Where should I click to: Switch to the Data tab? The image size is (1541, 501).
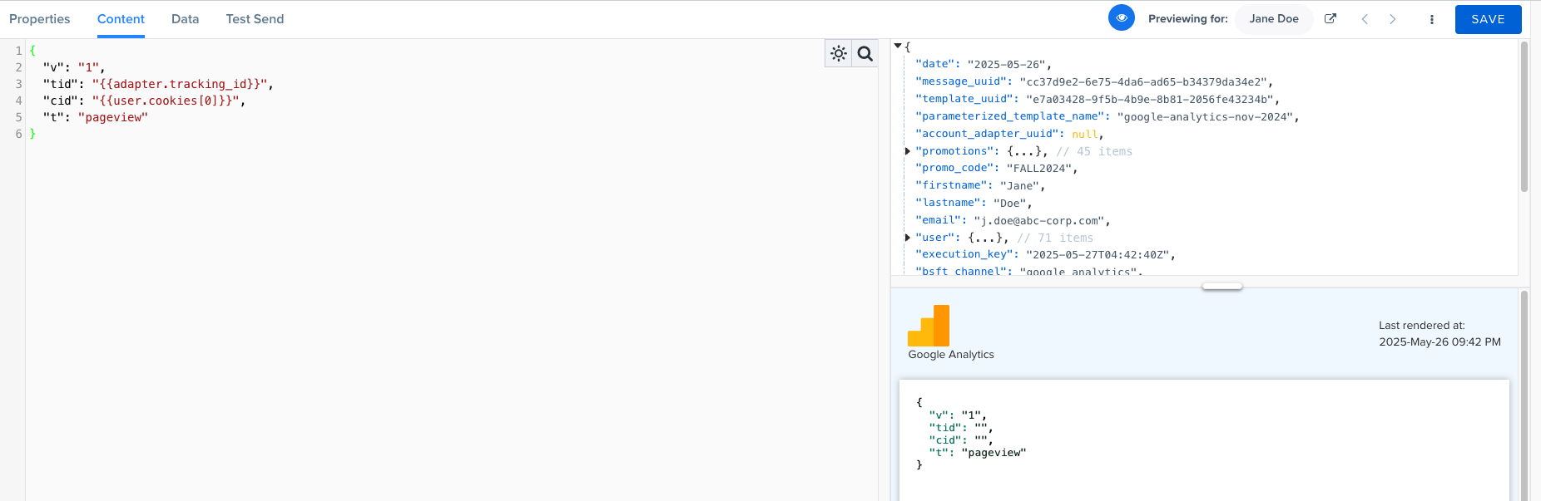pos(185,19)
